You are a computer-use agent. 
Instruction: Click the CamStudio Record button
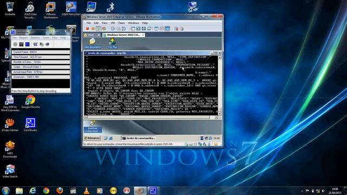[x=15, y=44]
